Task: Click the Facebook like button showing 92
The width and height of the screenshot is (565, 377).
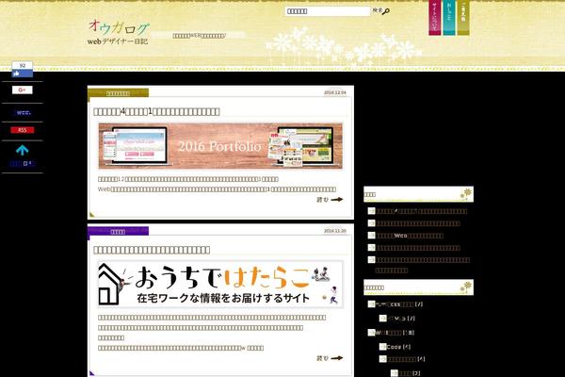Action: (x=23, y=69)
